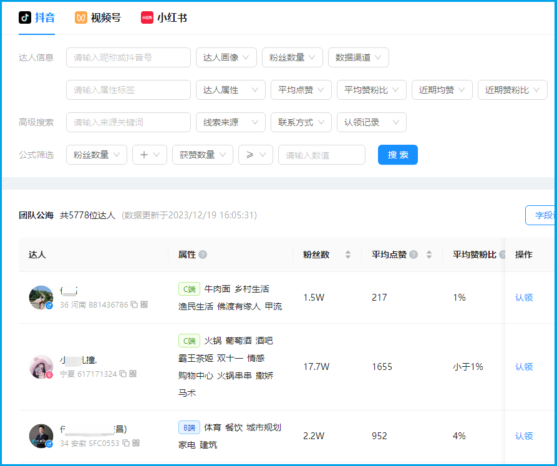Click help icon next to 平均点赞 header
Viewport: 557px width, 466px height.
pos(413,255)
